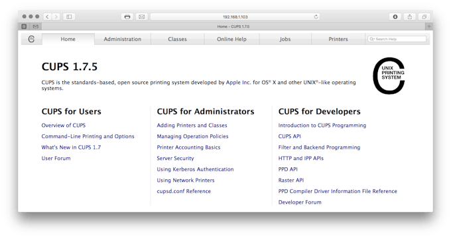Click the CUPS for Users heading

[x=72, y=111]
